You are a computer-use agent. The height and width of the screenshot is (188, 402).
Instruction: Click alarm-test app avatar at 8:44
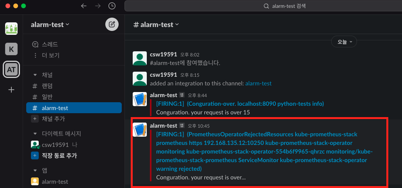tap(139, 99)
